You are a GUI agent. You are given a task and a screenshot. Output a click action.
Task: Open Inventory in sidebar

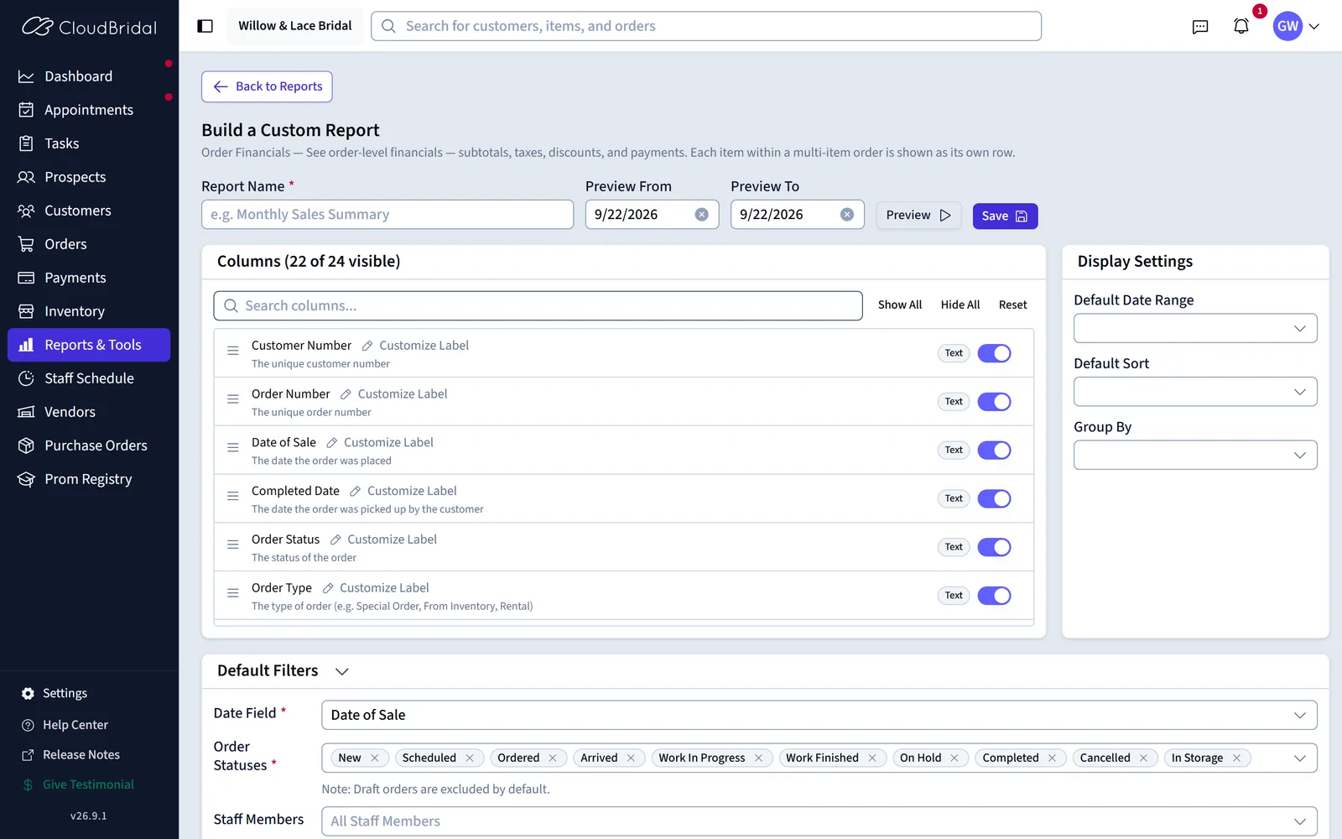(x=89, y=311)
